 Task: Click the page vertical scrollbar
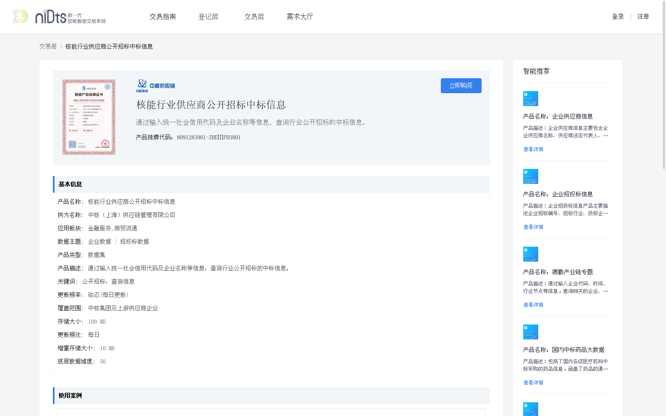664,85
